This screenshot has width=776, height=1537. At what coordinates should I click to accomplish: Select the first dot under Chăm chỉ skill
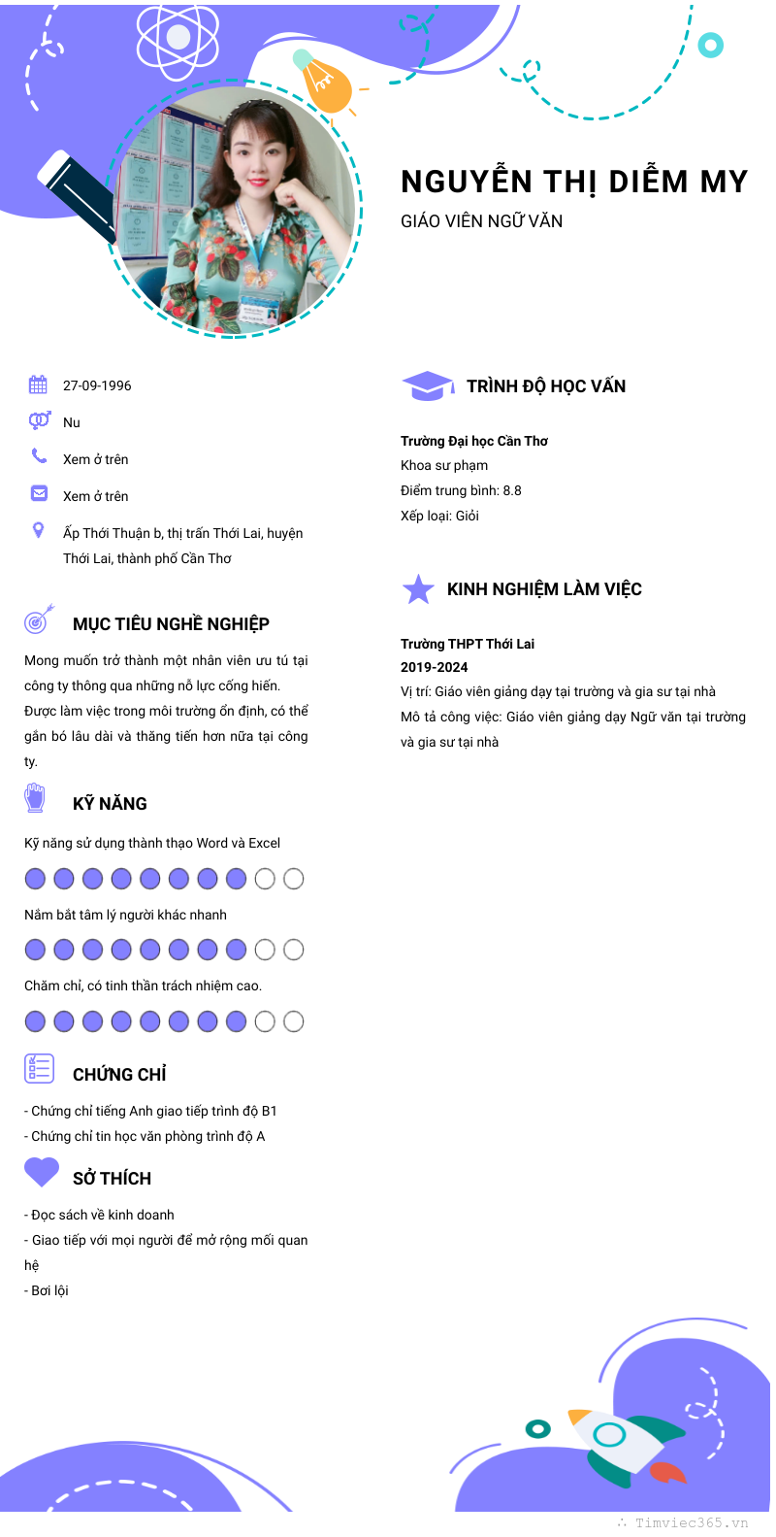click(35, 1021)
